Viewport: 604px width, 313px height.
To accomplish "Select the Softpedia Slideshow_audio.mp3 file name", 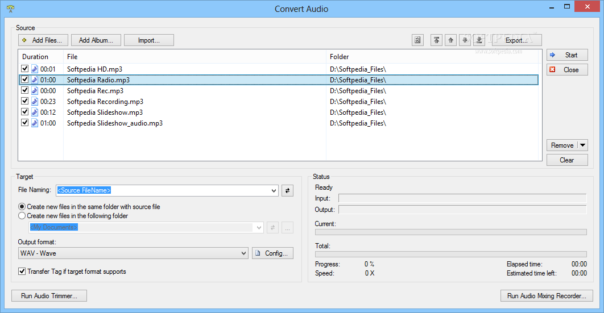I will pos(115,123).
